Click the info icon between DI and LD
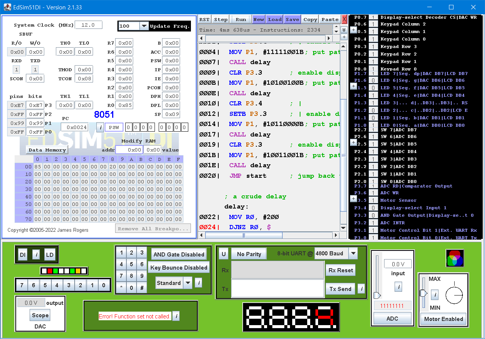 (x=36, y=255)
